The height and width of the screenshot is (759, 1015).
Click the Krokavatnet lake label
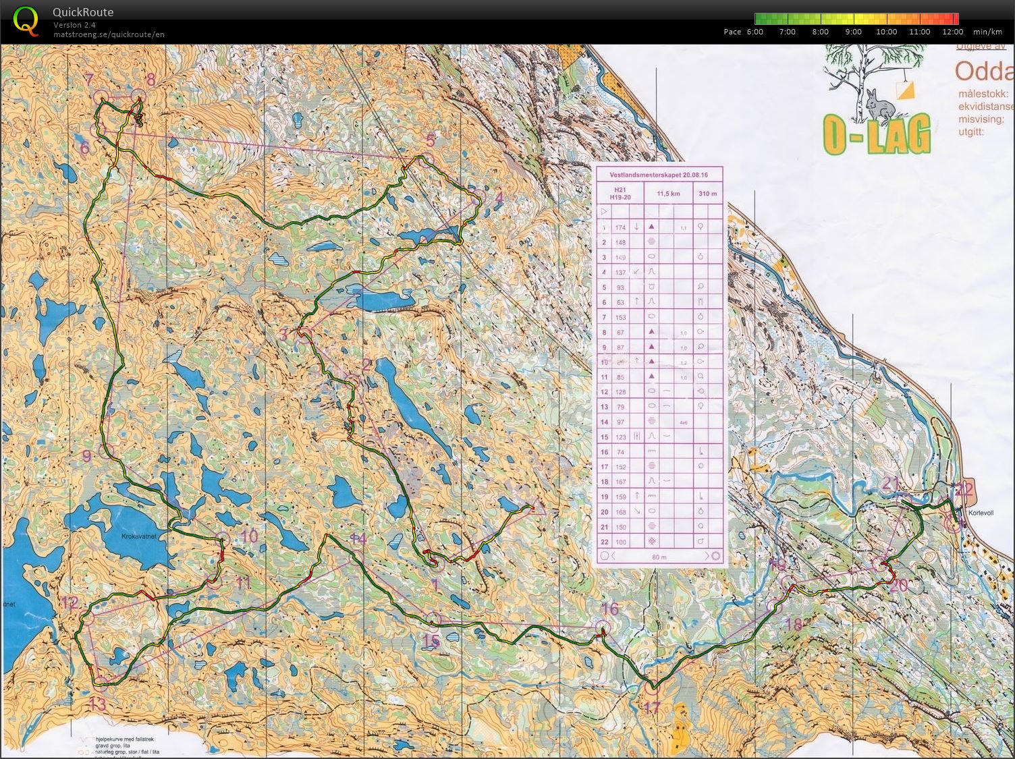[140, 536]
